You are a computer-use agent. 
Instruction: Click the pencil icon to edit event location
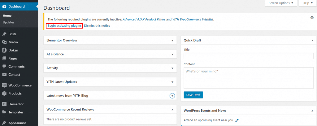[x=237, y=120]
